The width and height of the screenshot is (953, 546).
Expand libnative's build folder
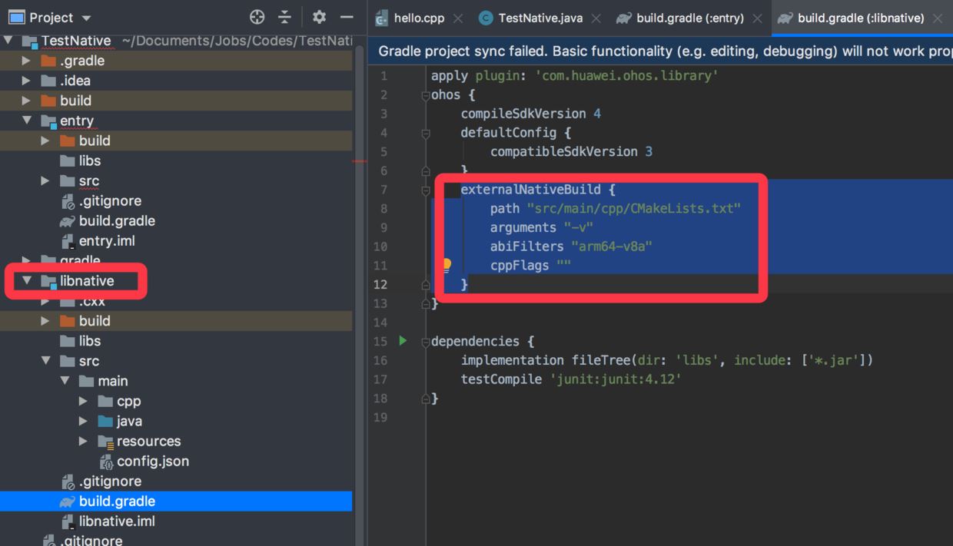[x=45, y=320]
